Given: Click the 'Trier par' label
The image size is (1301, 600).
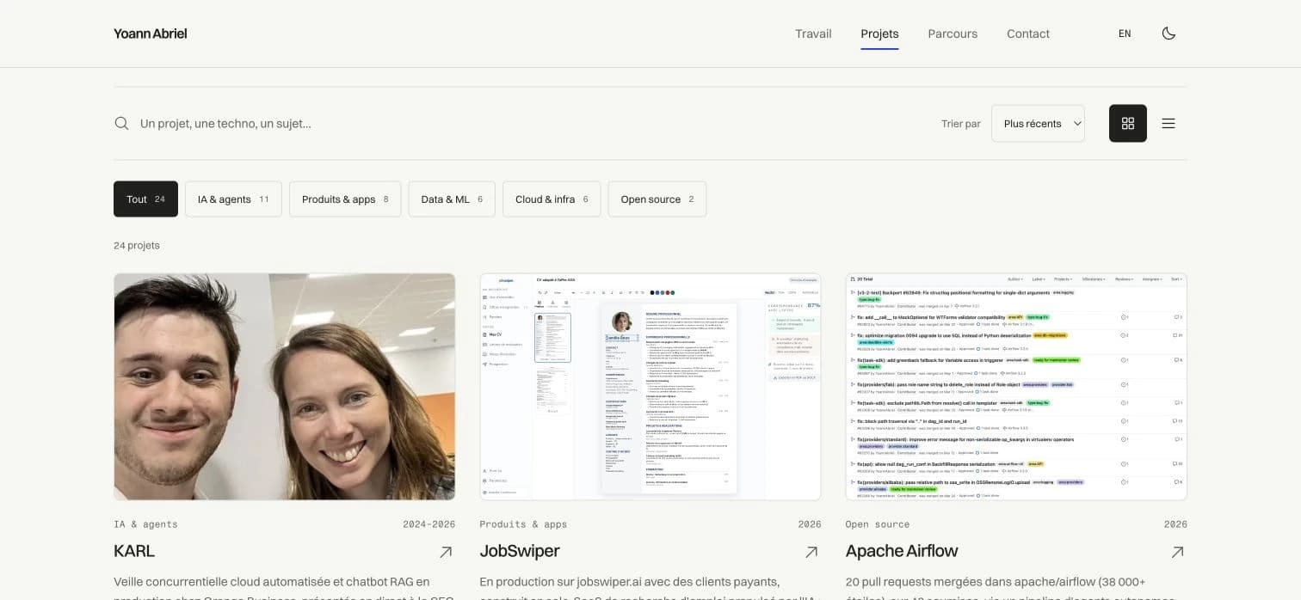Looking at the screenshot, I should (x=961, y=124).
